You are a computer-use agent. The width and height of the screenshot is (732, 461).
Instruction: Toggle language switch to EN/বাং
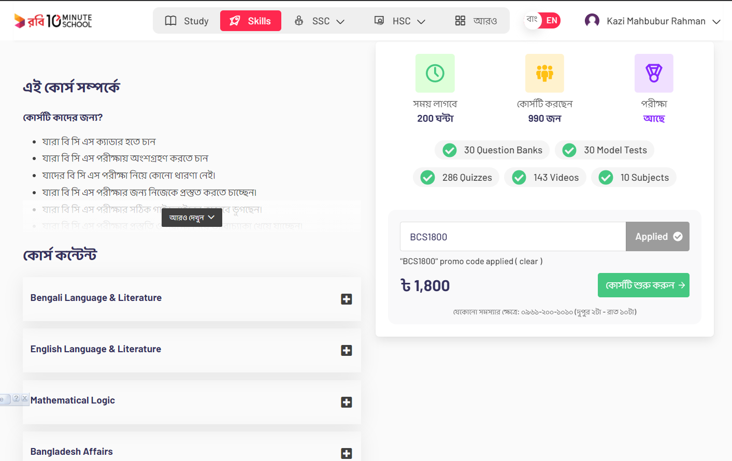tap(542, 21)
